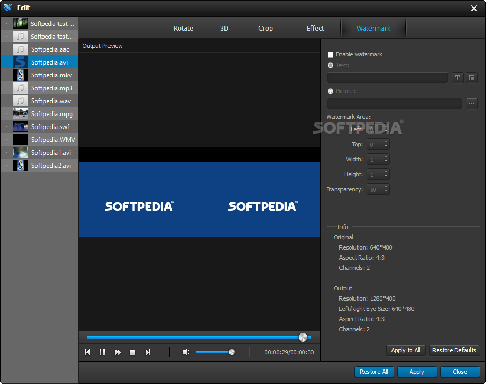Click the Softpedia.aac music note icon
The height and width of the screenshot is (384, 486).
click(x=20, y=49)
